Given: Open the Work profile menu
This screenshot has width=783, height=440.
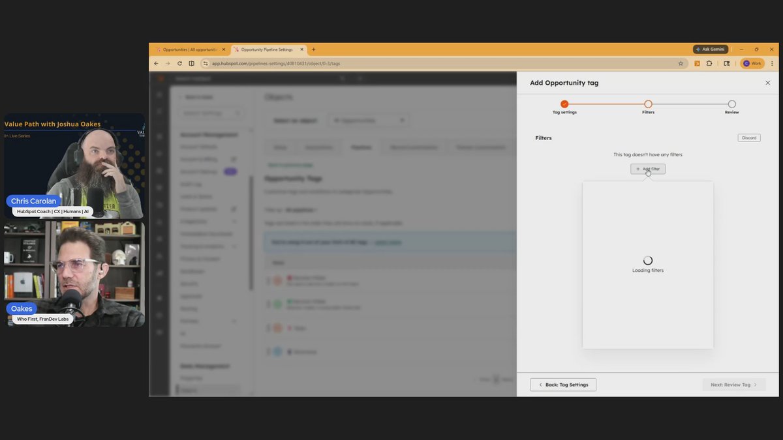Looking at the screenshot, I should pos(752,63).
